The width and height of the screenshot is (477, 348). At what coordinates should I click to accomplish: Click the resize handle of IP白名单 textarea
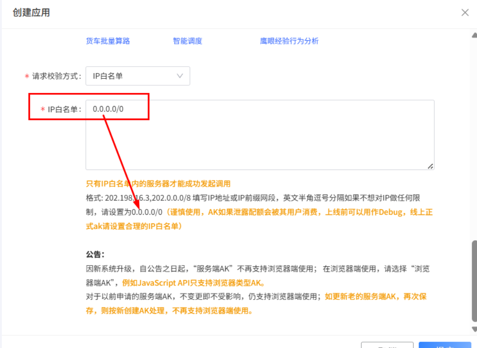pos(430,166)
